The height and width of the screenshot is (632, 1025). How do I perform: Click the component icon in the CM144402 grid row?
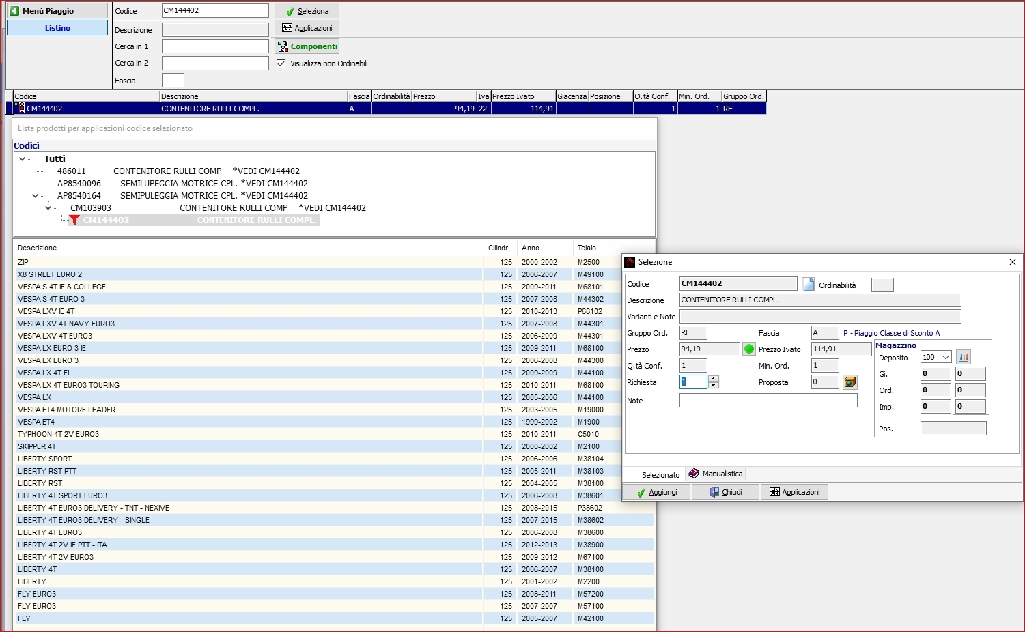(20, 108)
